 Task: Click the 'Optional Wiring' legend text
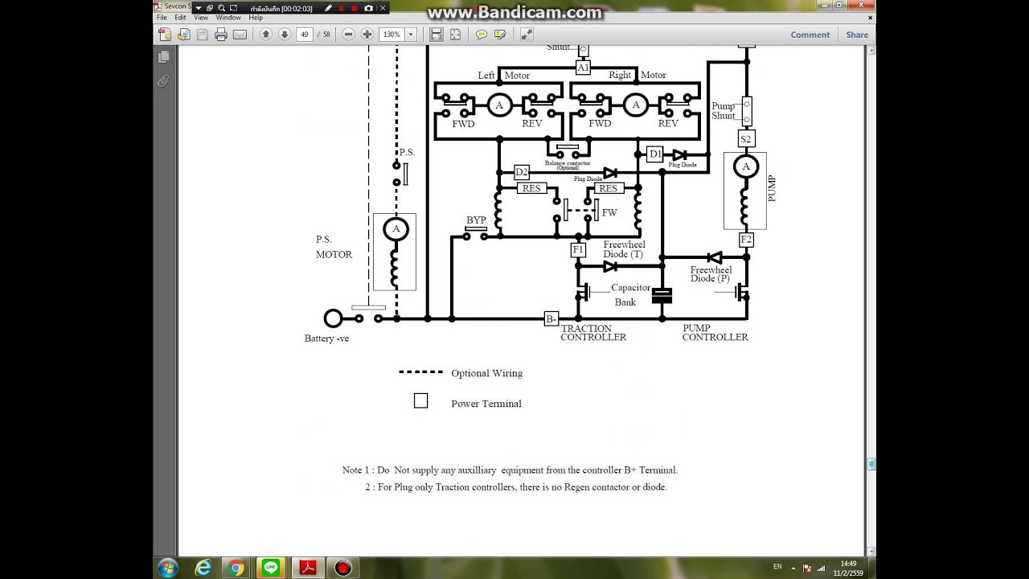pyautogui.click(x=486, y=373)
